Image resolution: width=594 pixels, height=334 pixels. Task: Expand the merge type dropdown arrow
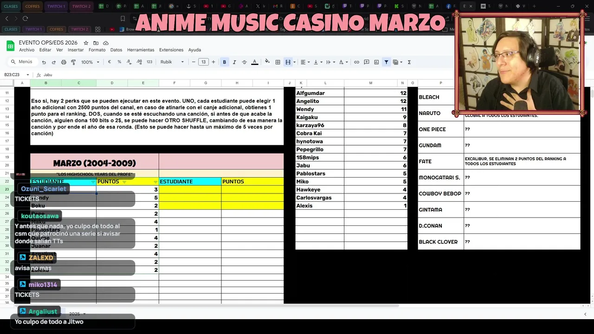click(x=294, y=62)
